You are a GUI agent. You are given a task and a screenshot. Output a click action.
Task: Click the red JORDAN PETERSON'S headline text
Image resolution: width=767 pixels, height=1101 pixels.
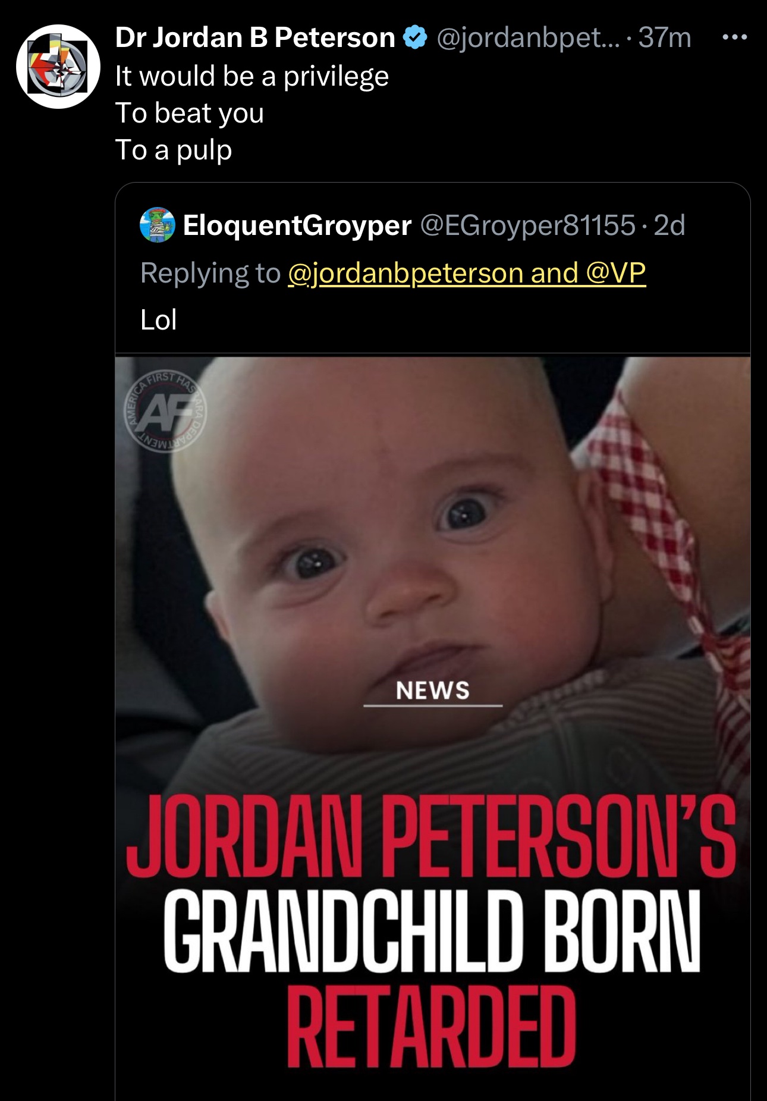coord(432,836)
